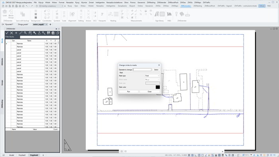Click the black Mark color swatch
Viewport: 279px width, 157px height.
[158, 87]
